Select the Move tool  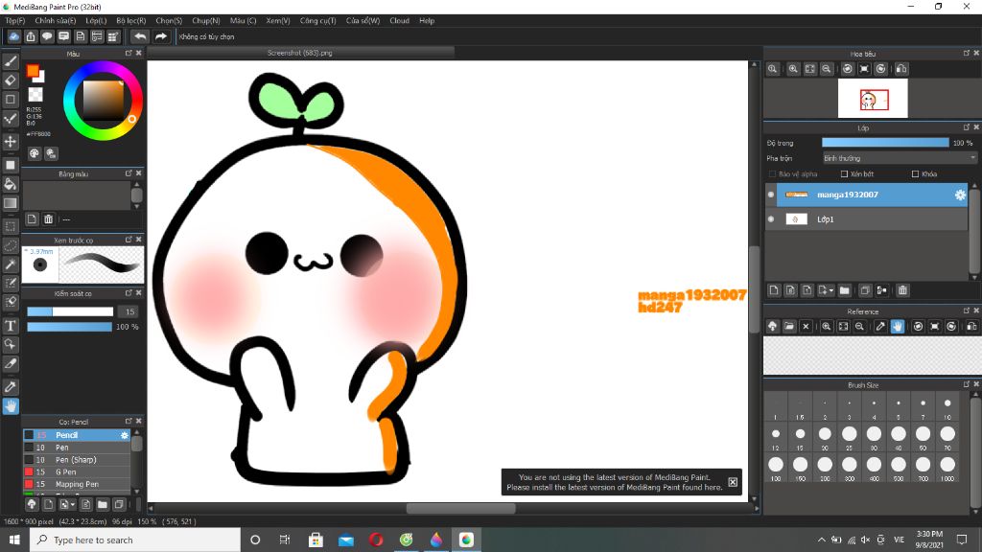11,142
